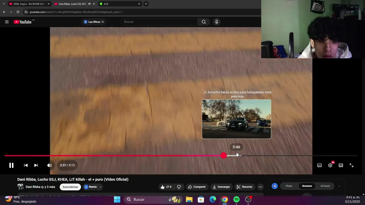The width and height of the screenshot is (365, 205).
Task: Open a new browser tab
Action: pyautogui.click(x=146, y=4)
